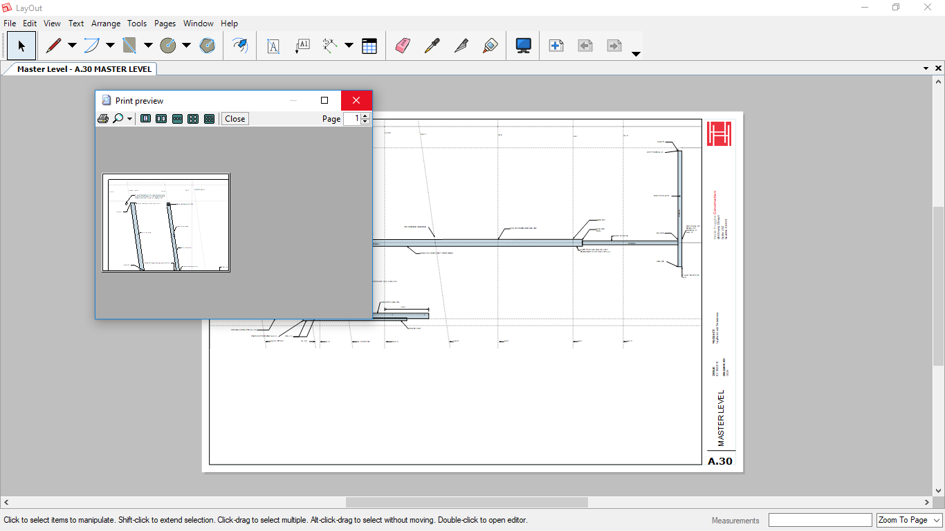Screen dimensions: 945x531
Task: Expand the pencil Line tool dropdown arrow
Action: click(72, 46)
